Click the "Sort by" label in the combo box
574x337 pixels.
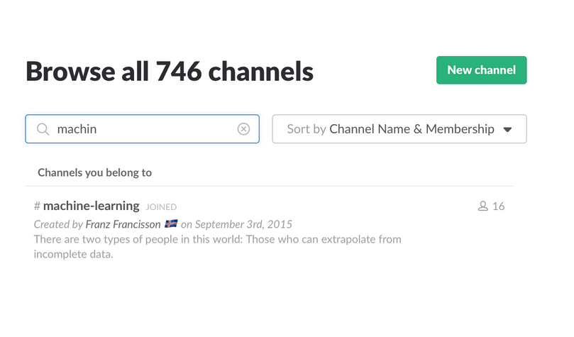click(x=307, y=129)
